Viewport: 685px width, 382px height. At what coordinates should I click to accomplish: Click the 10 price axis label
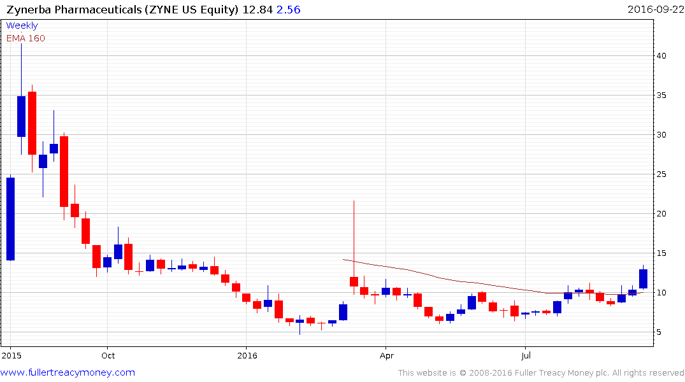click(x=661, y=292)
